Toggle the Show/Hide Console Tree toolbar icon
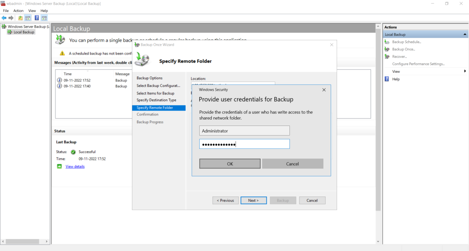 (27, 18)
